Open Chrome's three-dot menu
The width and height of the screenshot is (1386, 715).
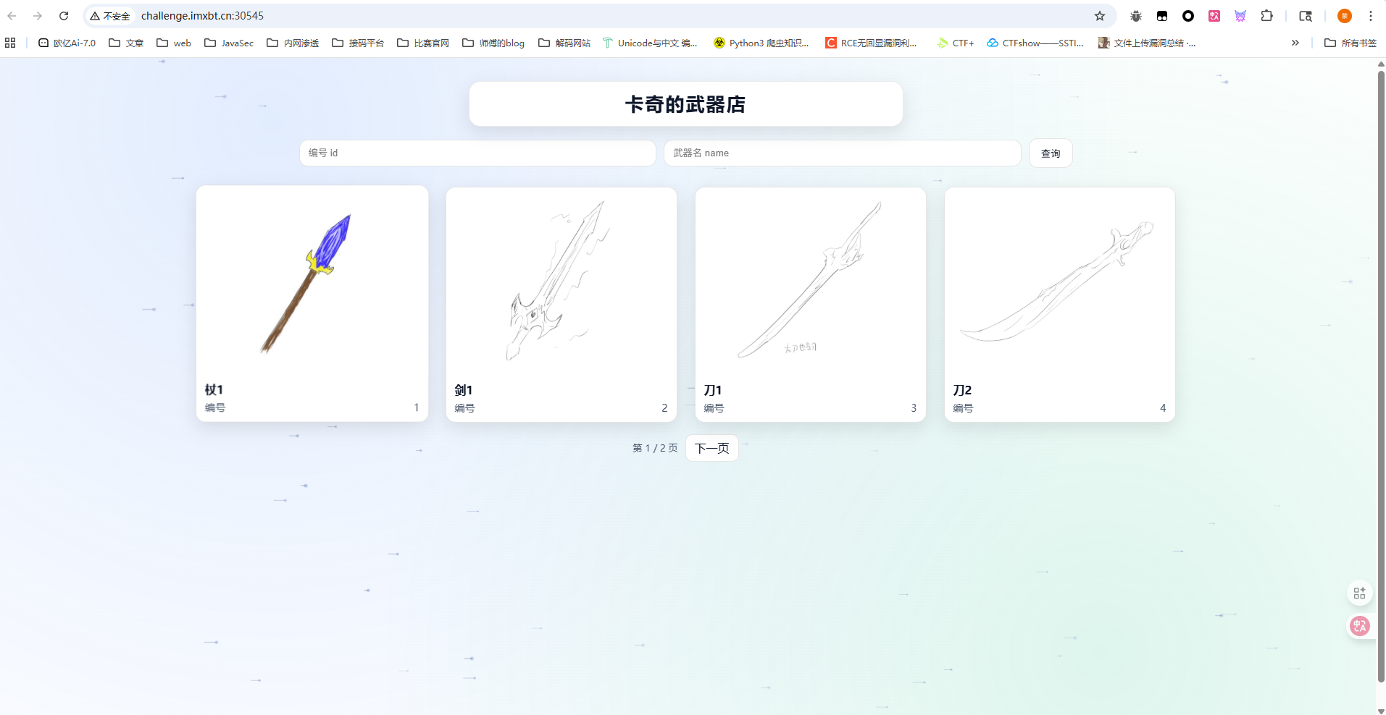coord(1370,16)
